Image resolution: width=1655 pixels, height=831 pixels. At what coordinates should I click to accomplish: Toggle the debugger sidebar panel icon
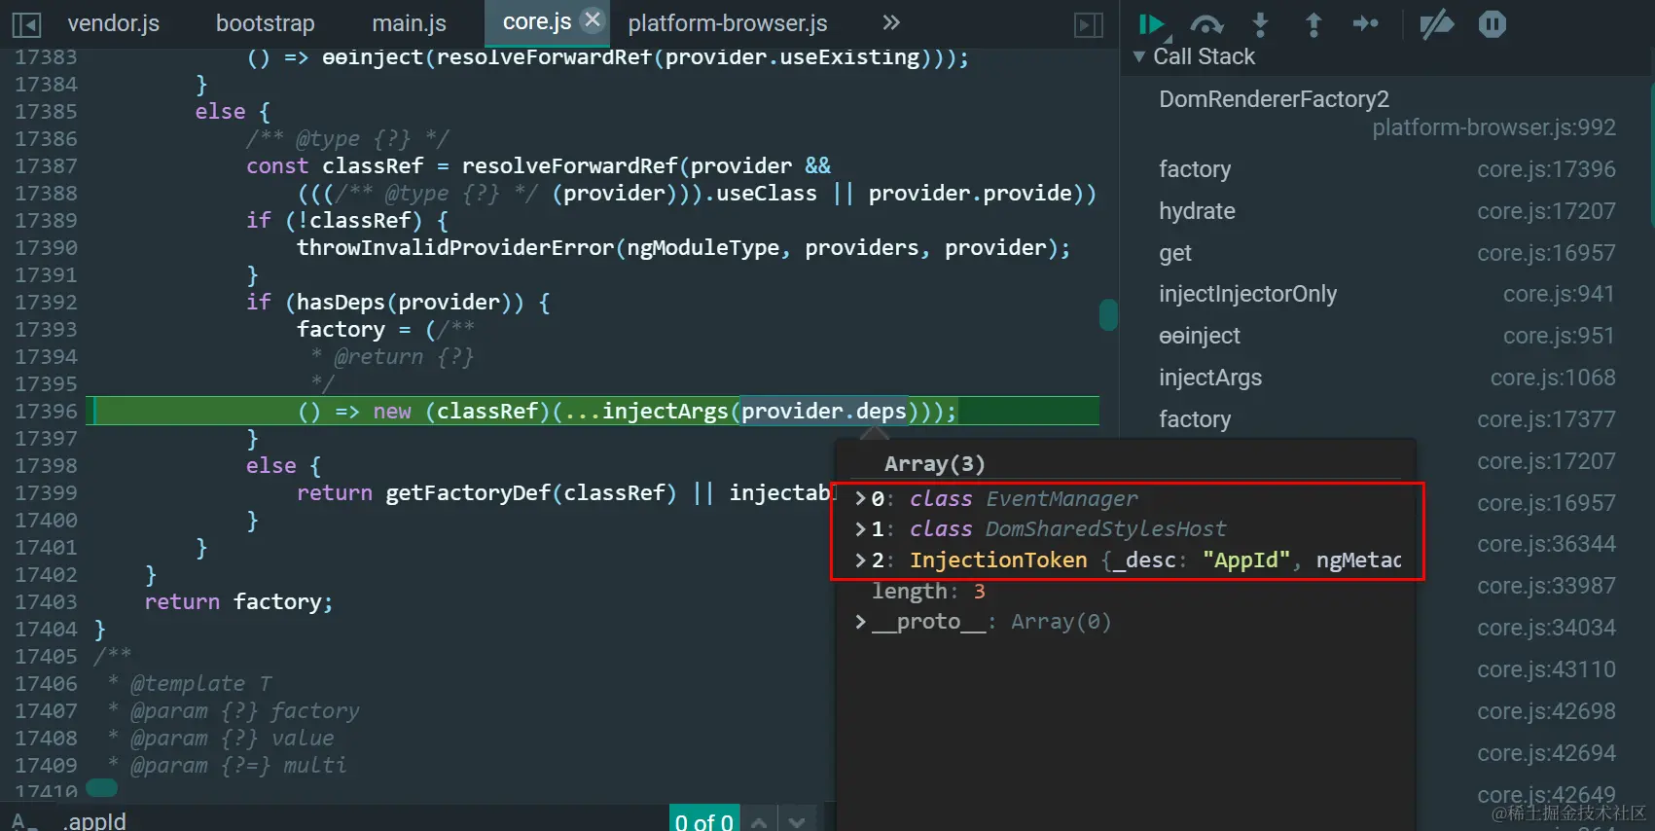point(1089,24)
